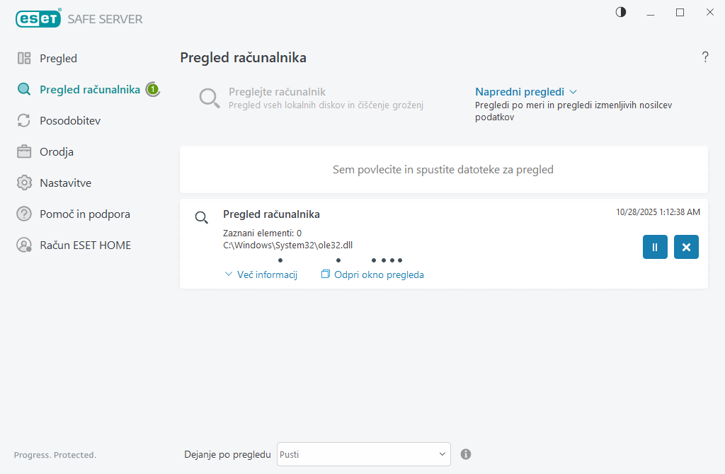
Task: Cancel the scan with the X button
Action: [686, 247]
